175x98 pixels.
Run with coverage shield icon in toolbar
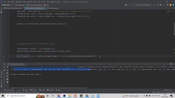[161, 5]
